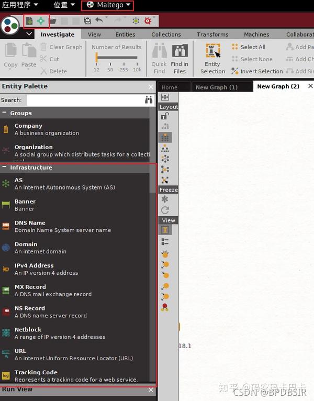Click the zoom-to-fit icon above Layout
Viewport: 314px width, 401px height.
pyautogui.click(x=165, y=97)
